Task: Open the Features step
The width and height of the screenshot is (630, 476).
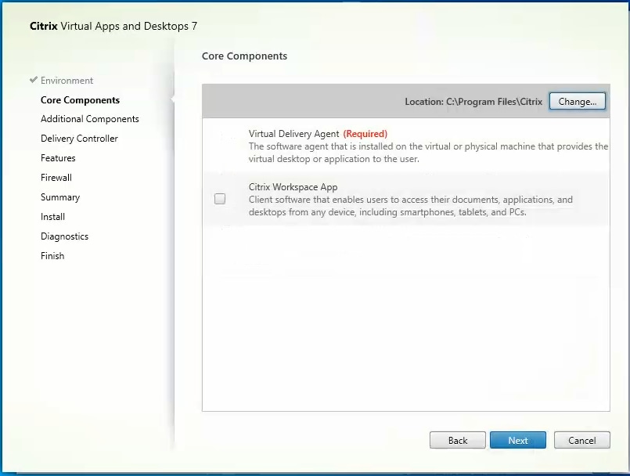Action: click(58, 158)
